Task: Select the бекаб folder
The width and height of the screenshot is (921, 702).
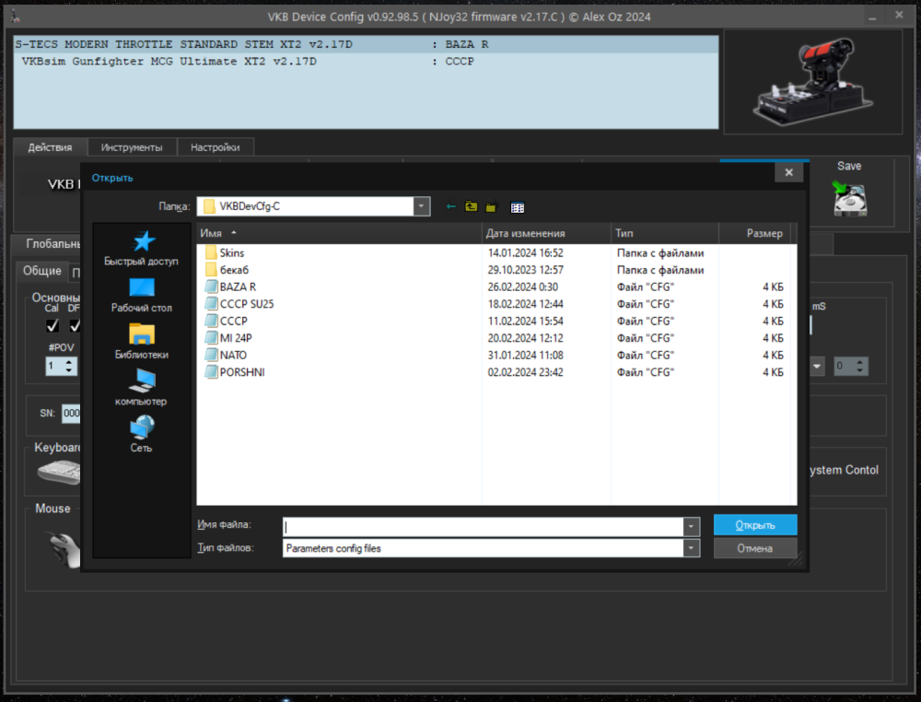Action: (x=227, y=270)
